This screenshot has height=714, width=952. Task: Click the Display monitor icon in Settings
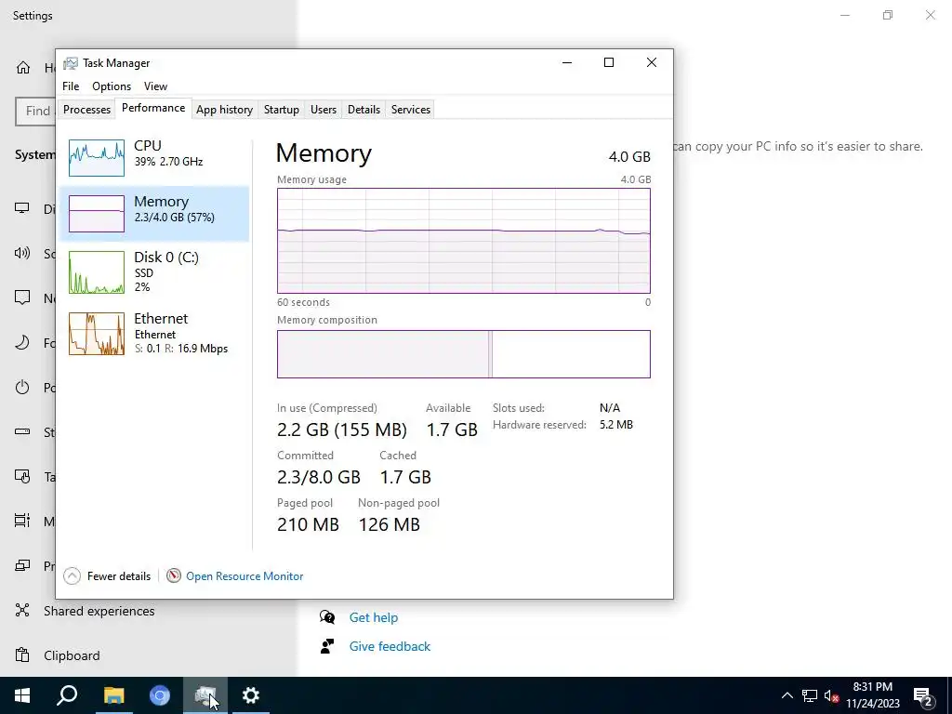[22, 208]
